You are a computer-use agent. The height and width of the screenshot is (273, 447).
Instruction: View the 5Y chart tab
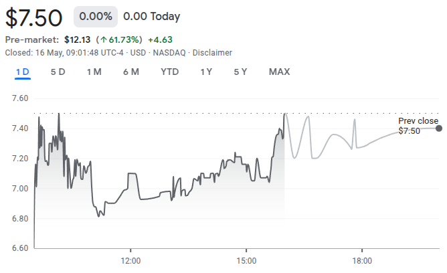(x=240, y=72)
